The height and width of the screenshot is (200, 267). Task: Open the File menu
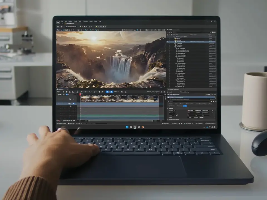62,21
